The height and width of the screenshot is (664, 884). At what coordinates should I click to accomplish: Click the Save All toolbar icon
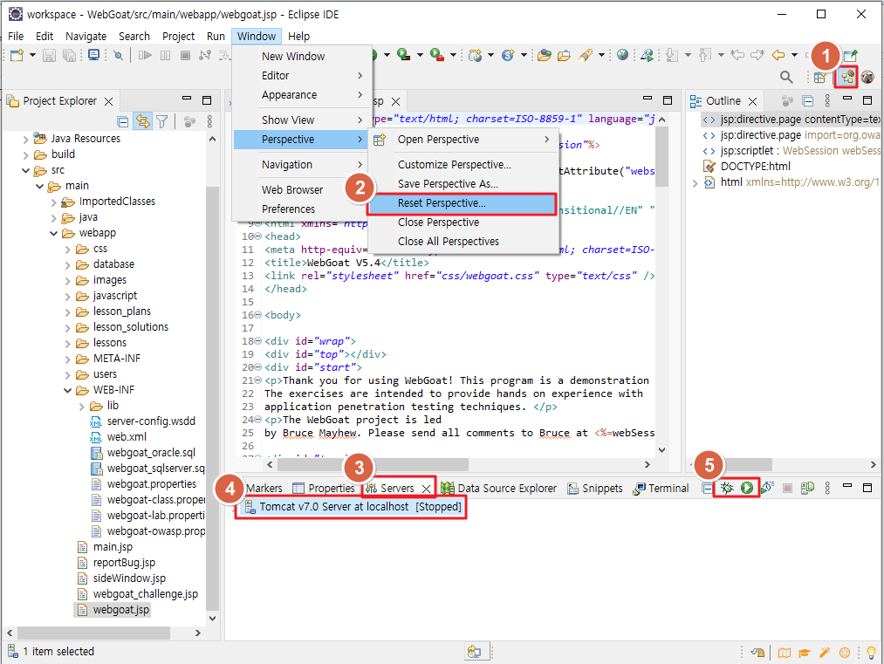coord(69,55)
